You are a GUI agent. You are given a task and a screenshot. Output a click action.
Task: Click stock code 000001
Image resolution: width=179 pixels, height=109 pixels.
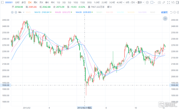[9, 2]
